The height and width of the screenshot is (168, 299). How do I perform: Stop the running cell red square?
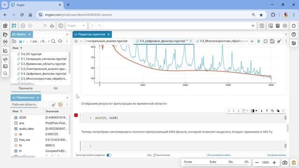click(x=76, y=115)
